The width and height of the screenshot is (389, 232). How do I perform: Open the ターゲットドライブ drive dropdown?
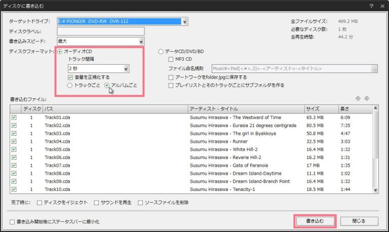185,22
